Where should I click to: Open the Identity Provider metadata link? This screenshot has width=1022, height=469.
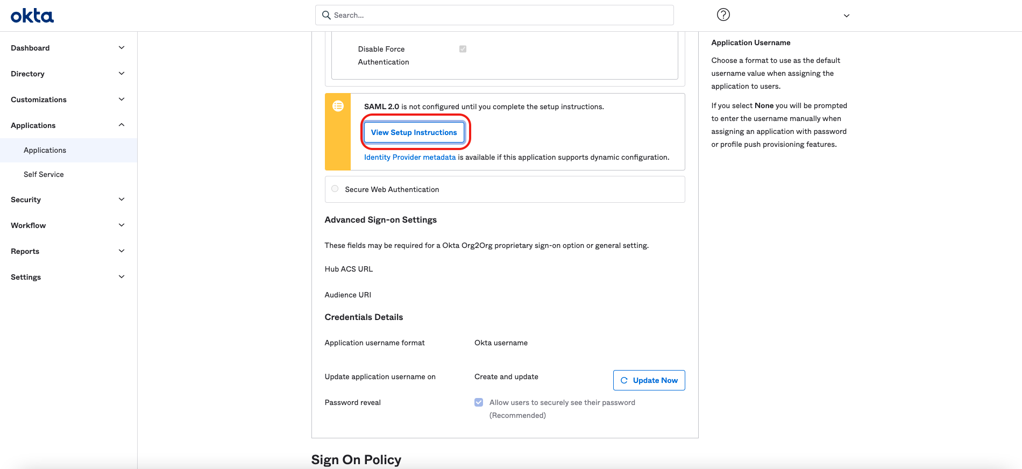(x=409, y=157)
